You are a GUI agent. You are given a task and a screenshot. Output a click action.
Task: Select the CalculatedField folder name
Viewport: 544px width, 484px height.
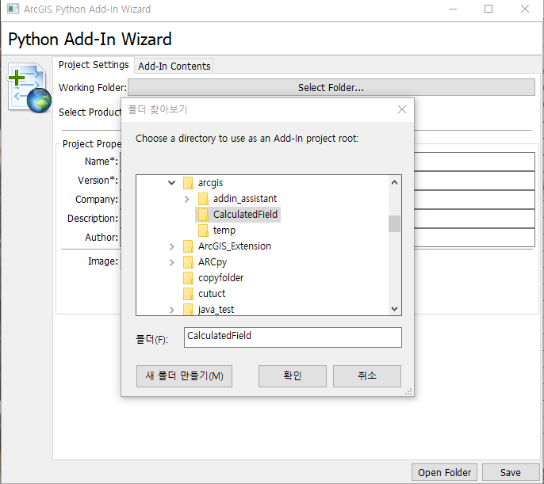point(245,215)
